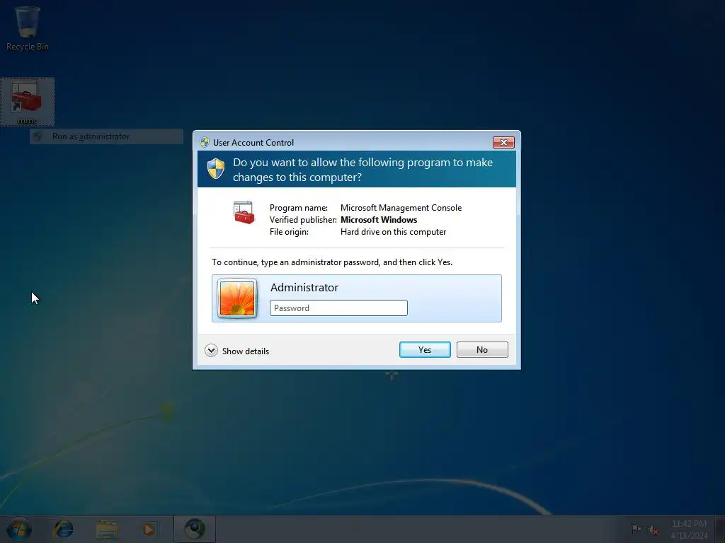Click the UAC shield icon in banner
The width and height of the screenshot is (725, 543).
215,168
